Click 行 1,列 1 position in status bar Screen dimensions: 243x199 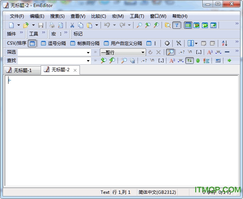(121, 192)
